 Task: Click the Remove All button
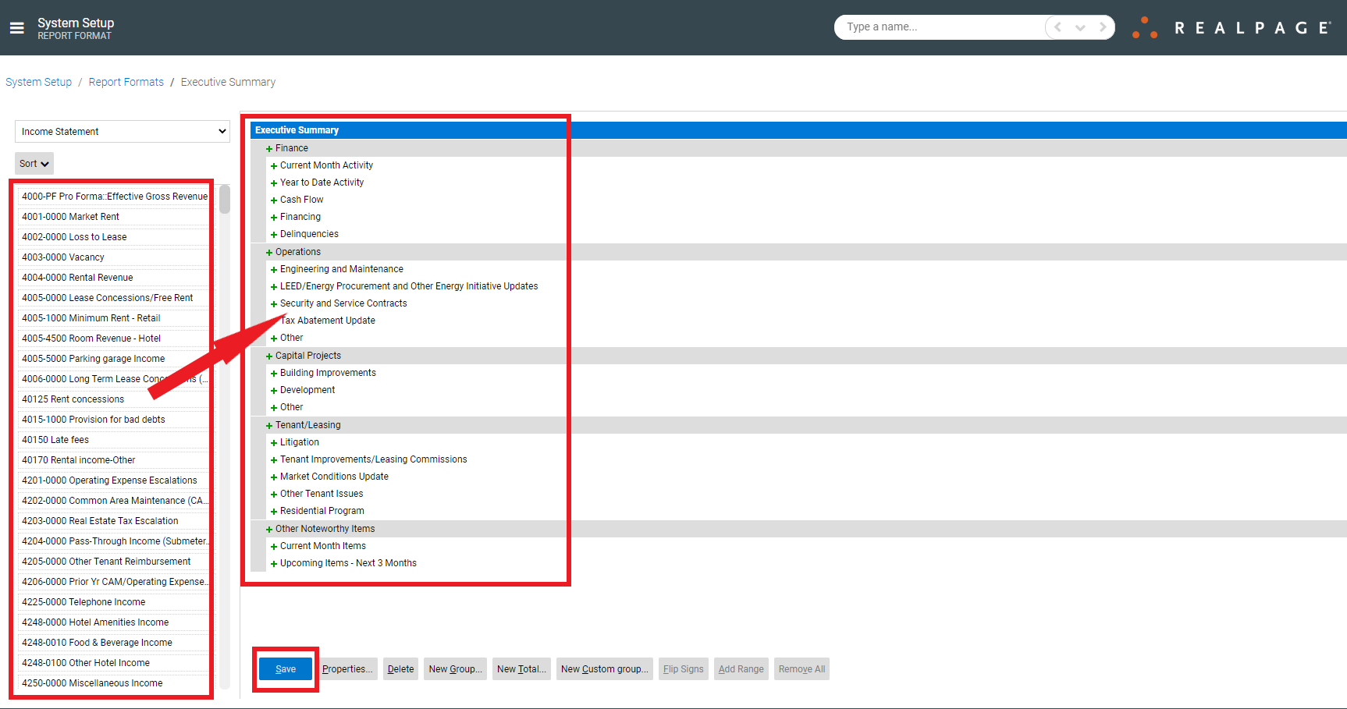801,669
